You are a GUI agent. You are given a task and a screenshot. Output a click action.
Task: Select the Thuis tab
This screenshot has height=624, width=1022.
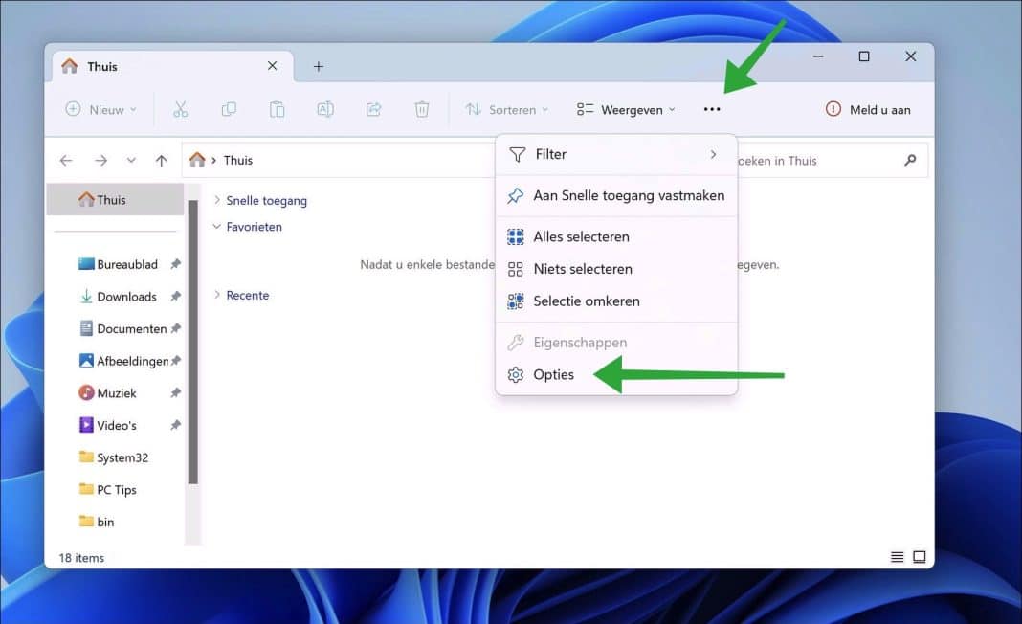172,66
